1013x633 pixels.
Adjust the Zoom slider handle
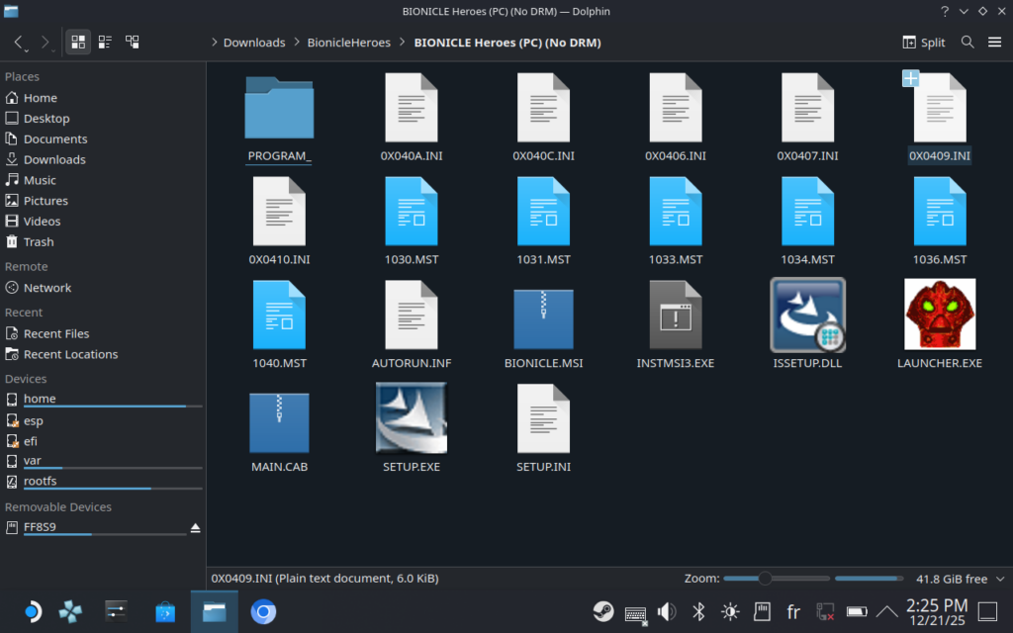(x=765, y=579)
